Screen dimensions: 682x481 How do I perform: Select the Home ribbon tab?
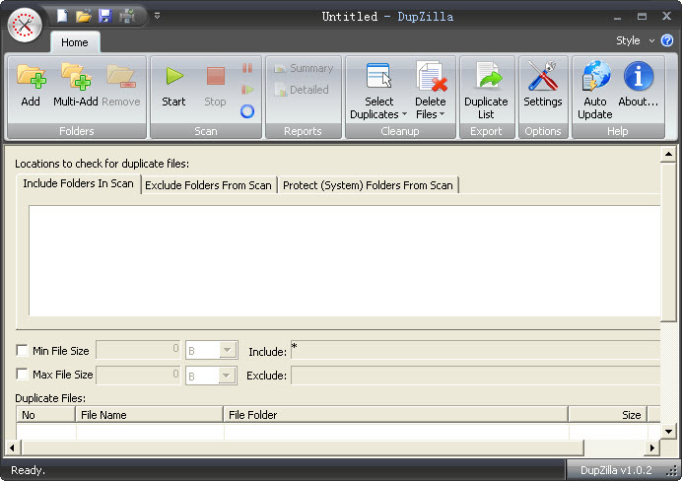(74, 42)
